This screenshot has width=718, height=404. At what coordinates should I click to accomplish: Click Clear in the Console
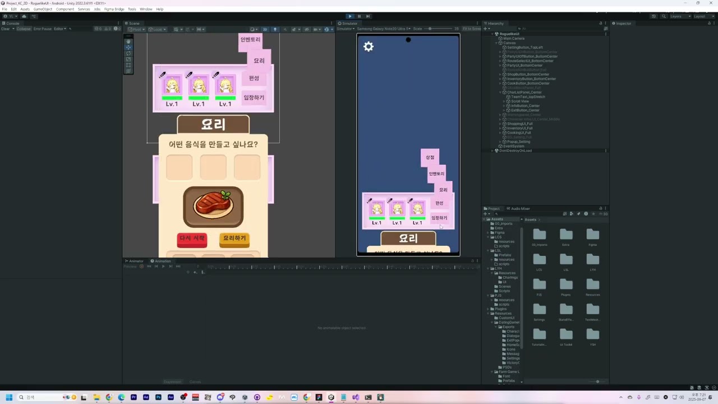click(x=5, y=29)
